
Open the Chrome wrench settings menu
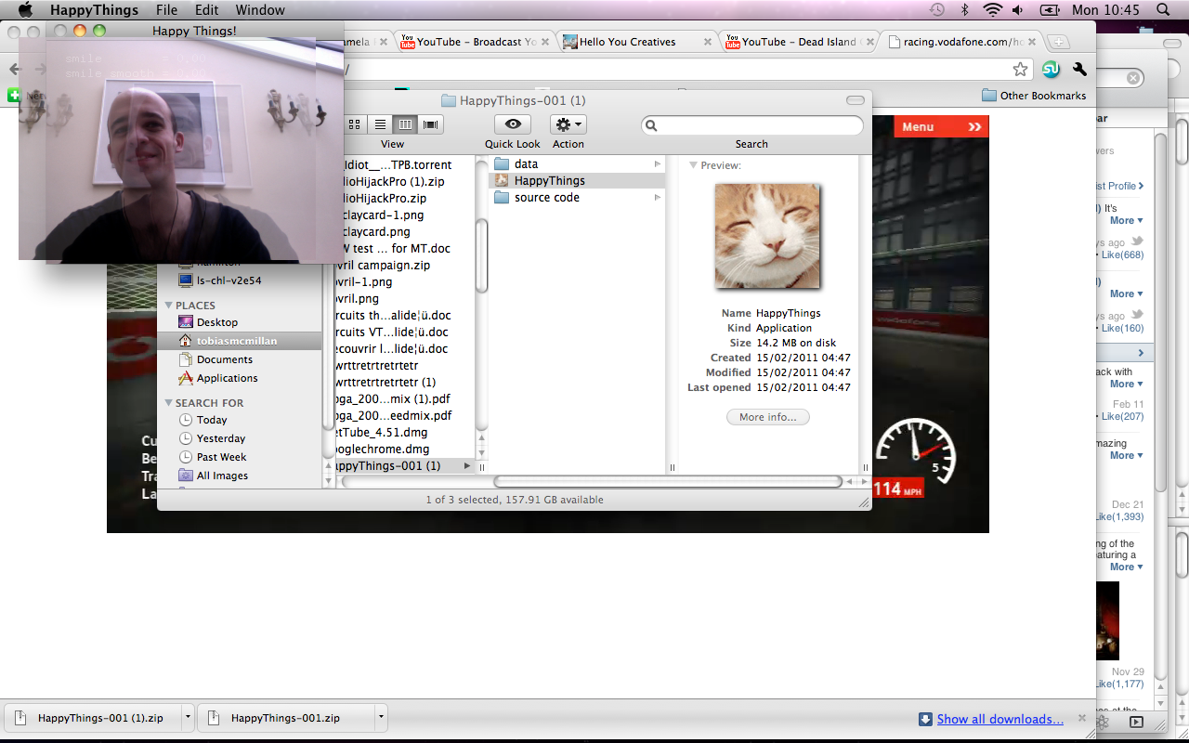[x=1079, y=70]
